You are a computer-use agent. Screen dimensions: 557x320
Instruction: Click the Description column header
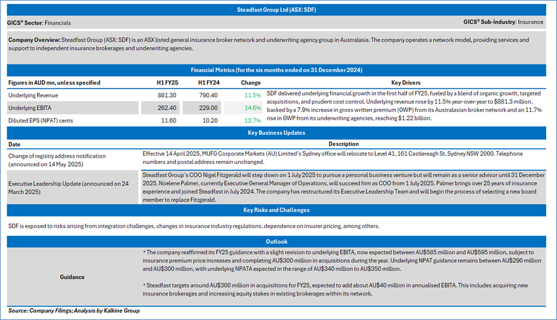point(343,144)
